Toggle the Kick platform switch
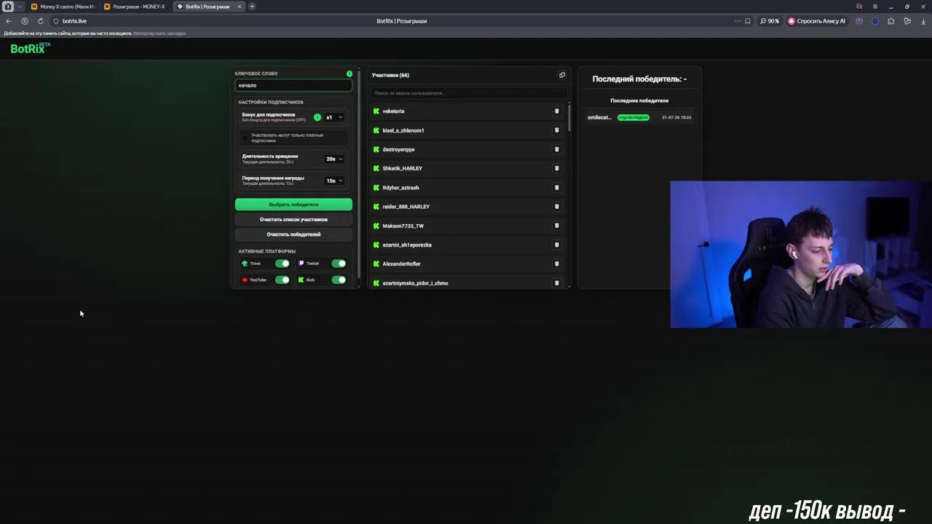This screenshot has width=932, height=524. pos(339,279)
